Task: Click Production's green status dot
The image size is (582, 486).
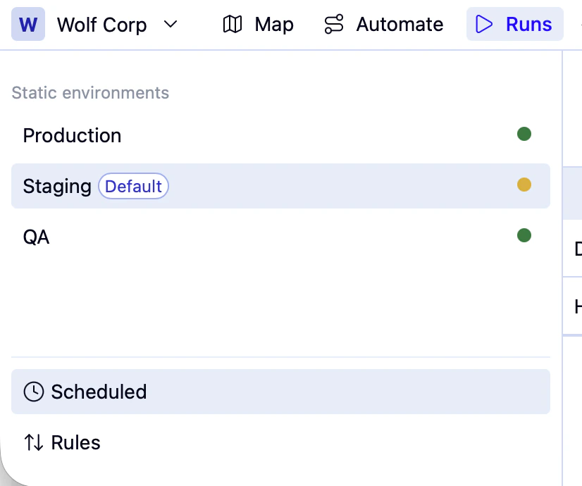Action: (x=524, y=134)
